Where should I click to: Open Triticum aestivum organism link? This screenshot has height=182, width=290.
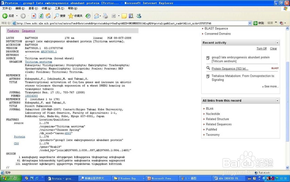[x=39, y=62]
